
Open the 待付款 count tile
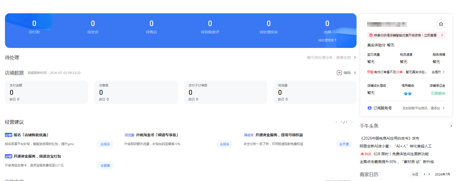pyautogui.click(x=34, y=27)
